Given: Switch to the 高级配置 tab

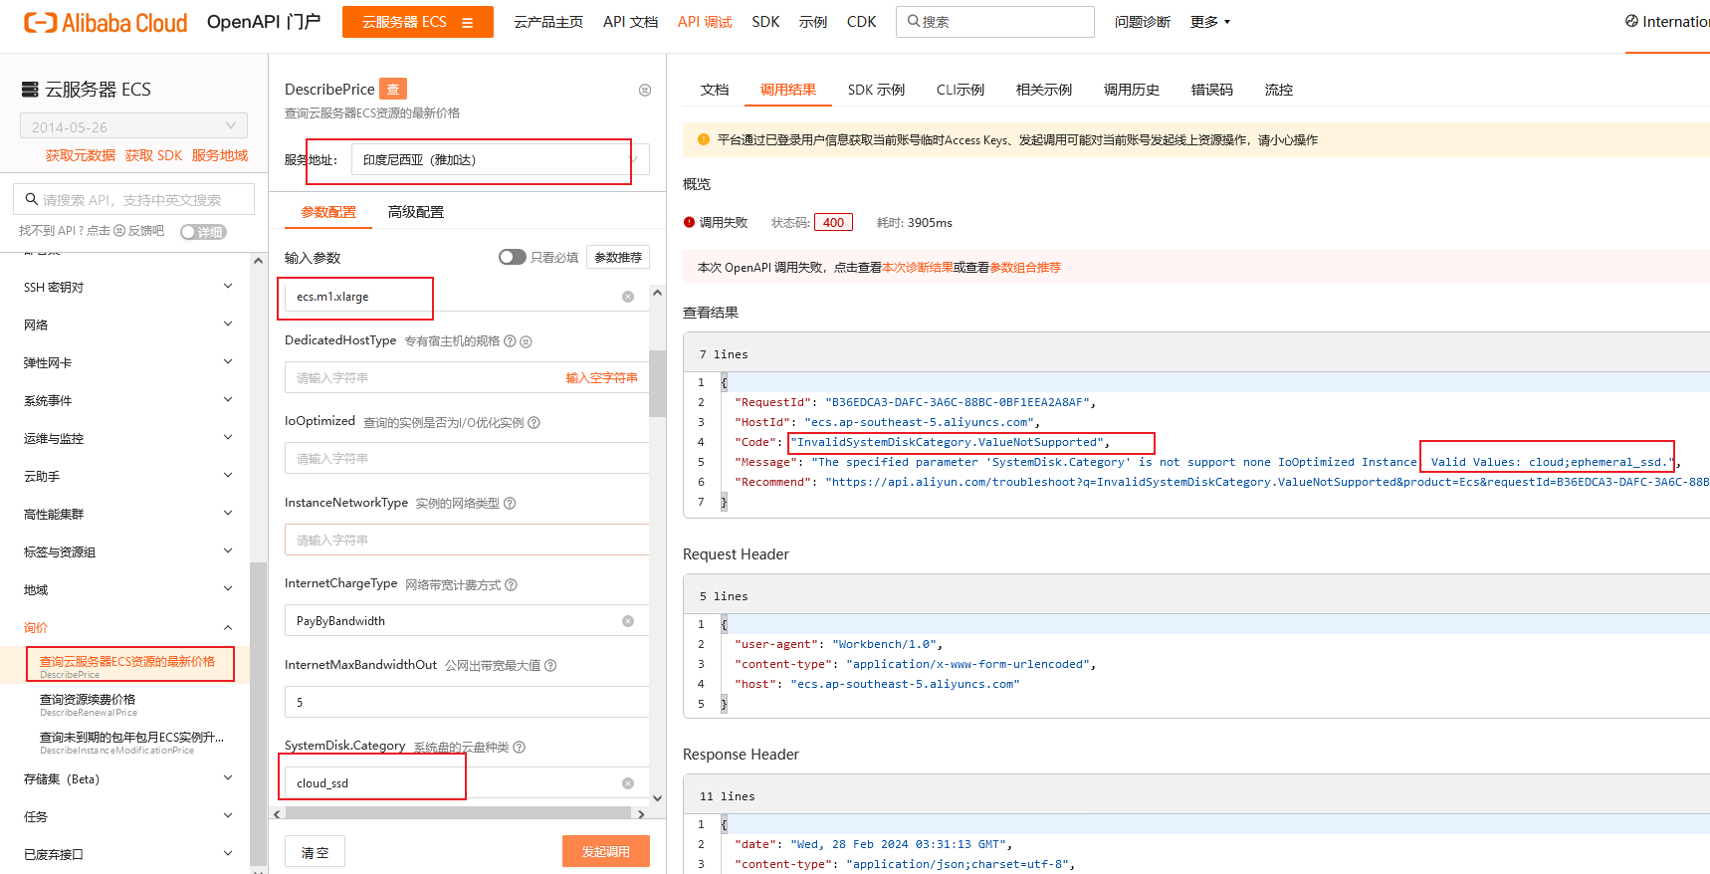Looking at the screenshot, I should point(416,212).
